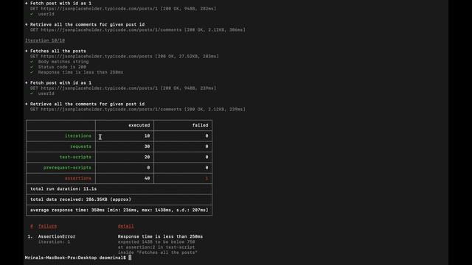Click the GET comments line with 239ms
The height and width of the screenshot is (265, 472).
pyautogui.click(x=138, y=109)
